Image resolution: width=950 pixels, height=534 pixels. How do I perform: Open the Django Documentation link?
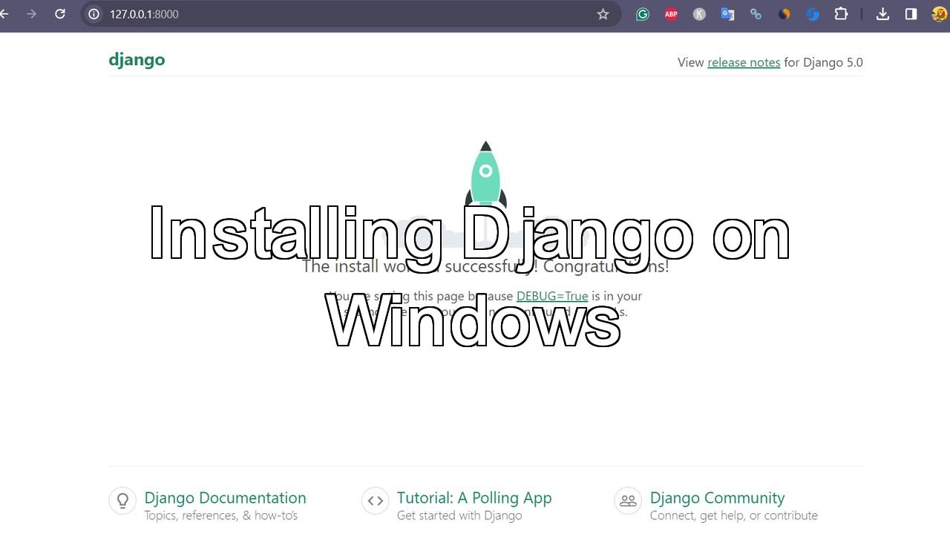(x=225, y=498)
